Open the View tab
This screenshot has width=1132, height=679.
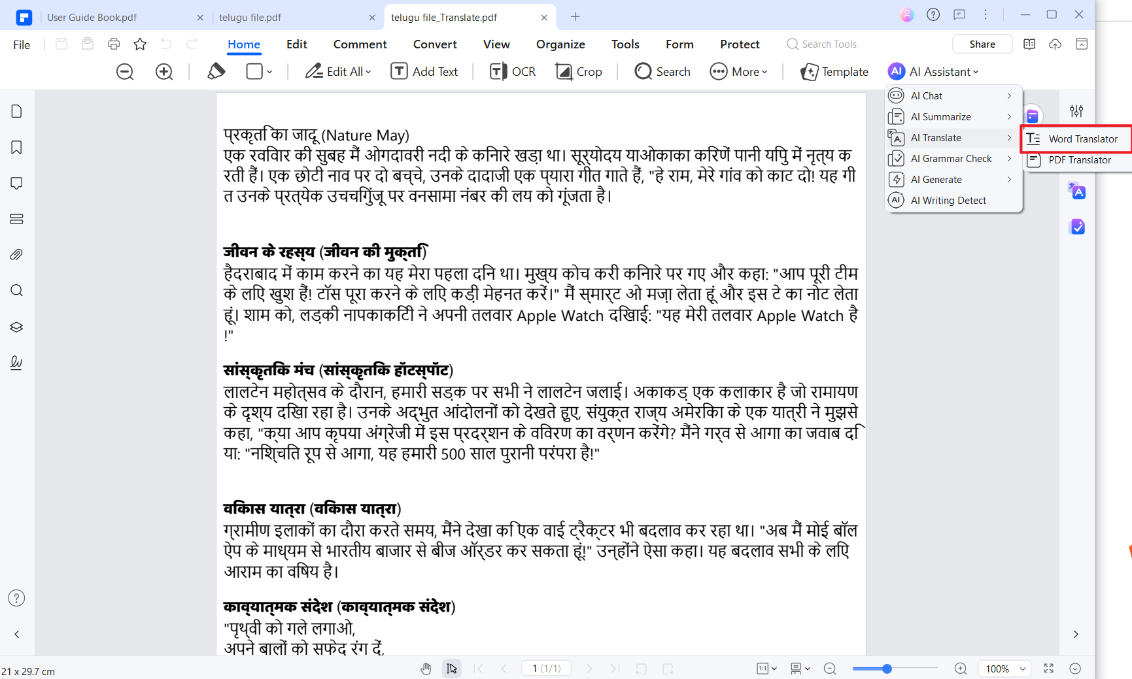pyautogui.click(x=496, y=44)
